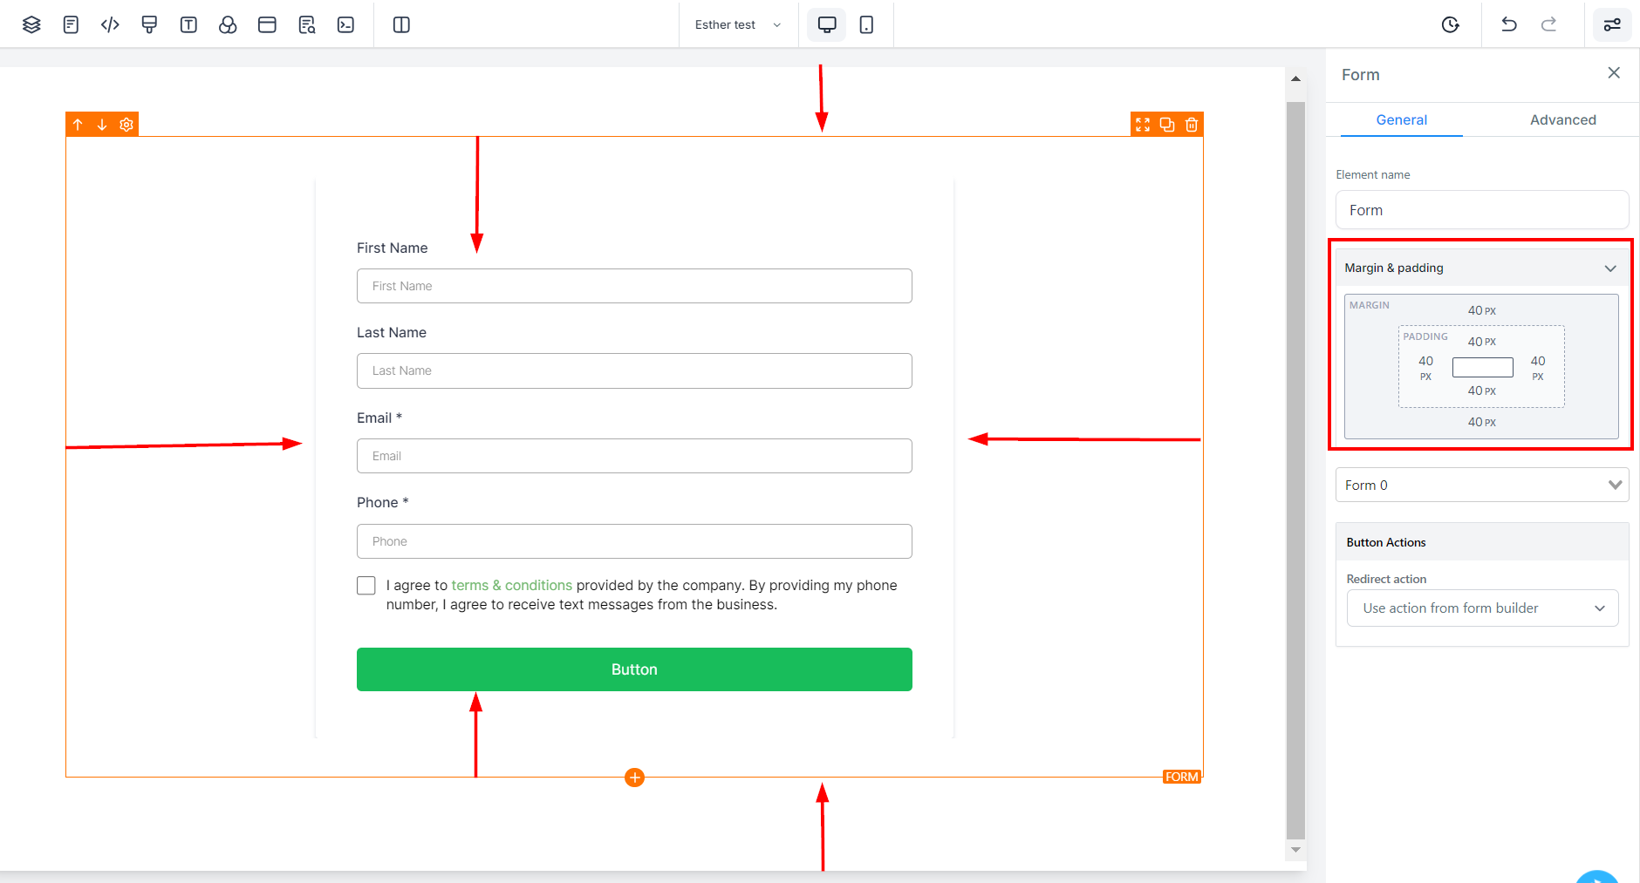Expand the form section to fullscreen
1640x883 pixels.
(1143, 125)
